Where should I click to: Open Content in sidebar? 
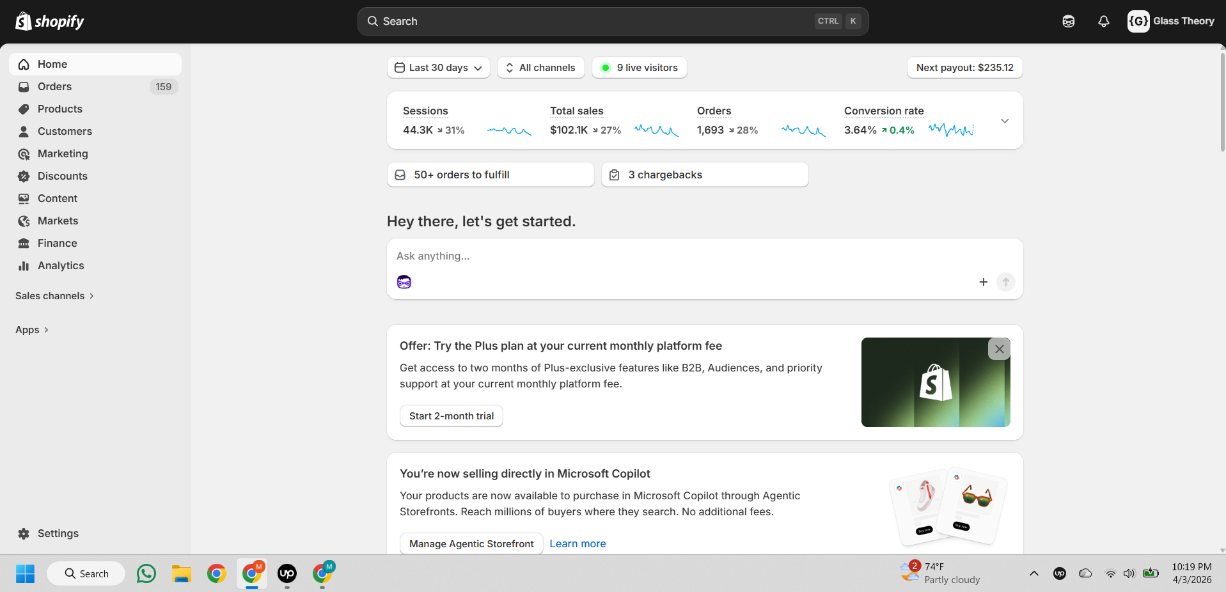coord(95,198)
